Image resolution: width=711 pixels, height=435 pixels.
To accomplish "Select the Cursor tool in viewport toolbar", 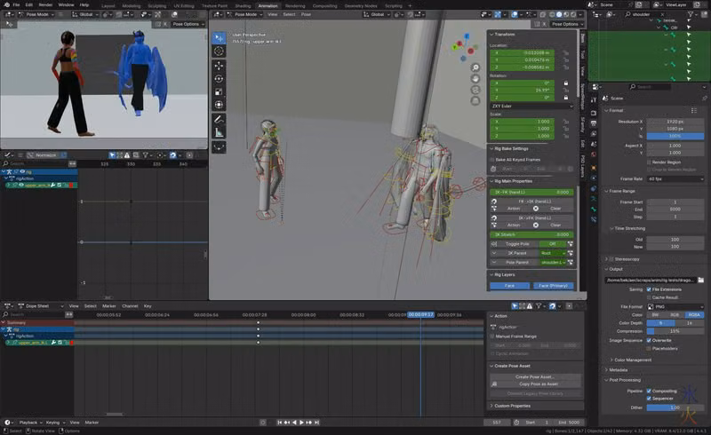I will click(219, 51).
